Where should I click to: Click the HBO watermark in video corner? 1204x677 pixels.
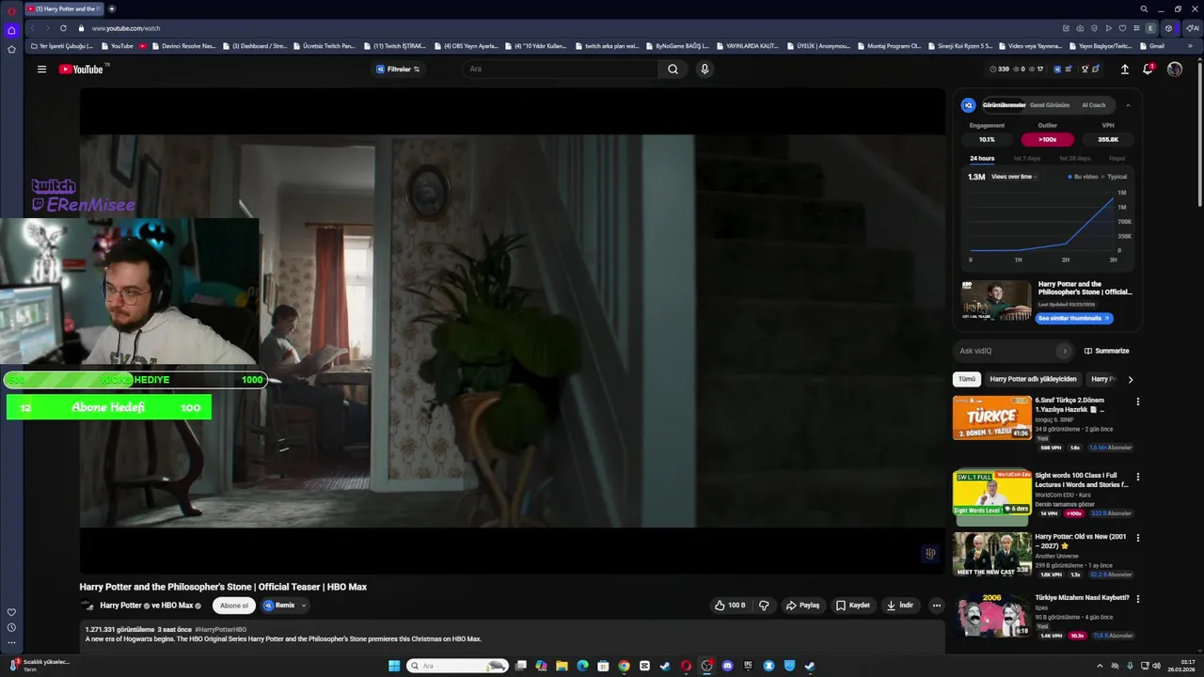[x=930, y=553]
